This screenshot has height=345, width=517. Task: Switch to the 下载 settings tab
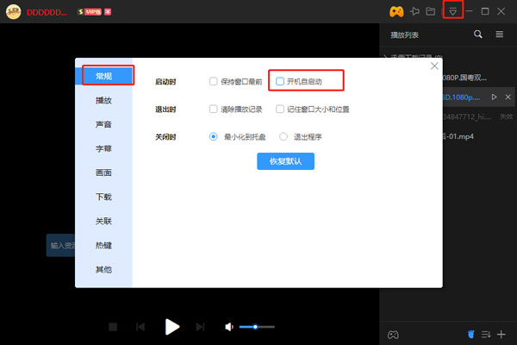click(x=104, y=198)
